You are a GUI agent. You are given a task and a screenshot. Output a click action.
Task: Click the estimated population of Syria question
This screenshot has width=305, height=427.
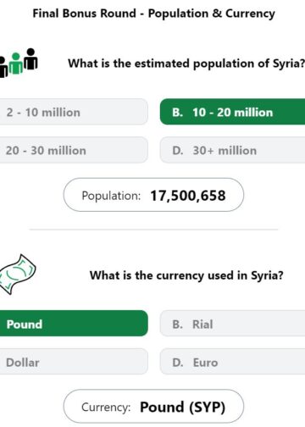tap(186, 64)
